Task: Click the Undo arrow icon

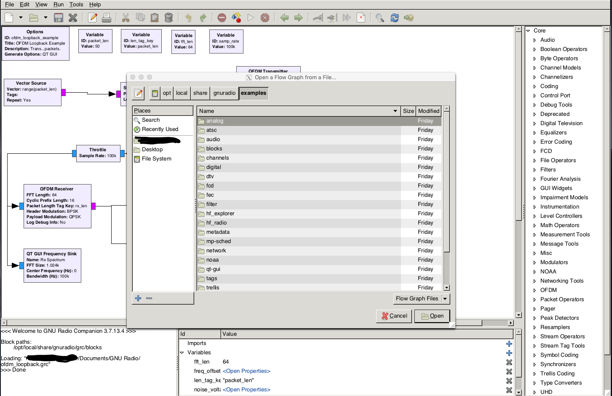Action: pos(188,18)
